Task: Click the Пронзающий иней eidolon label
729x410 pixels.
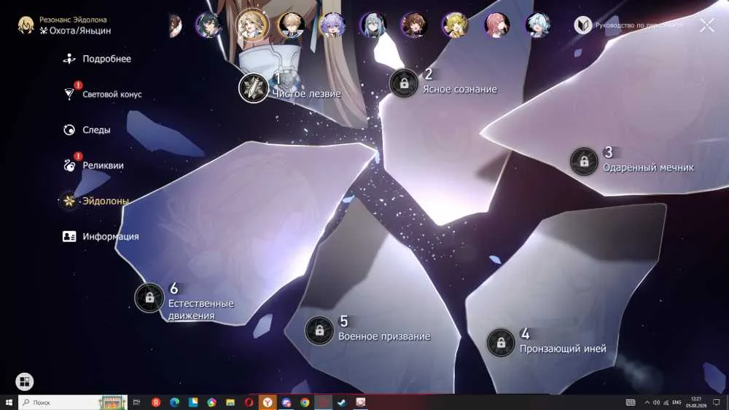Action: coord(563,349)
